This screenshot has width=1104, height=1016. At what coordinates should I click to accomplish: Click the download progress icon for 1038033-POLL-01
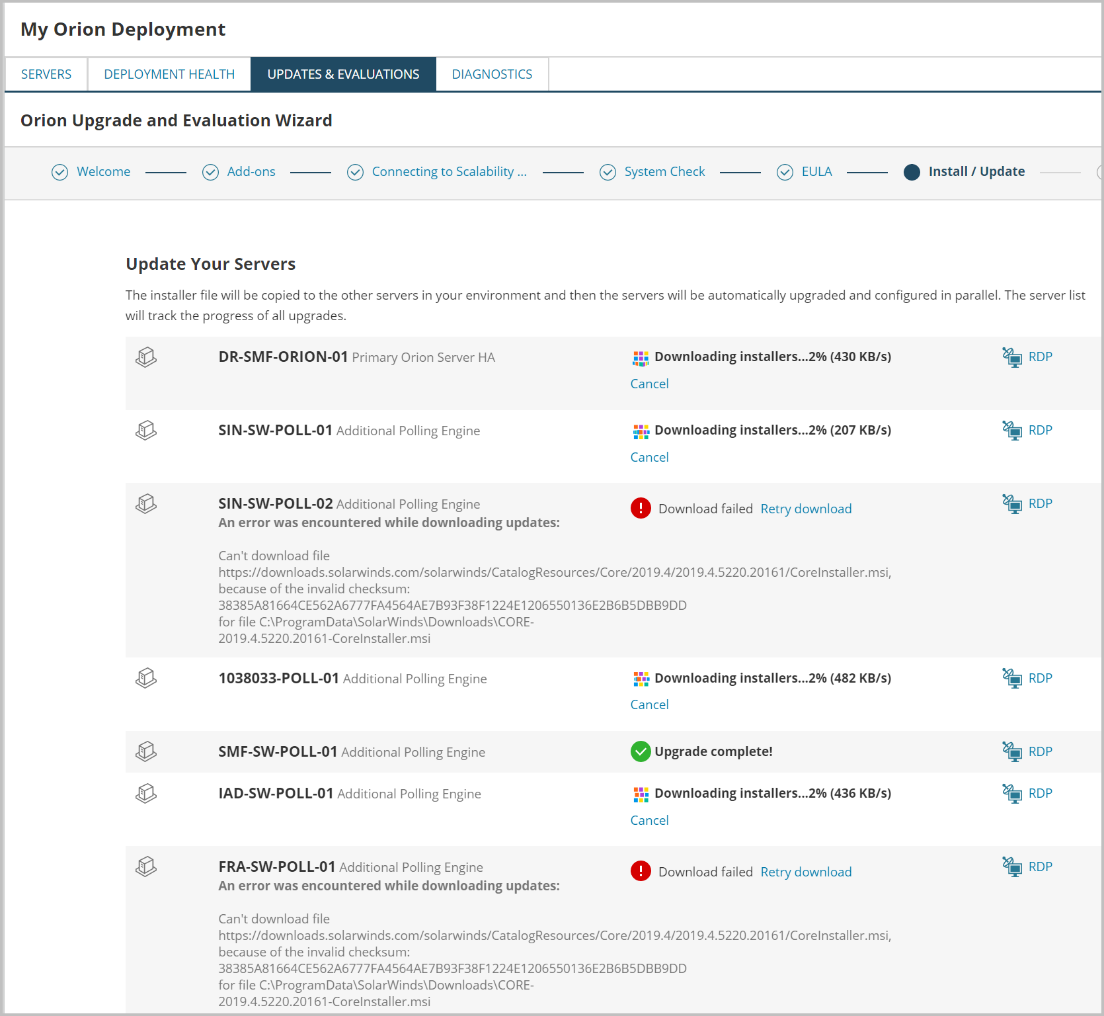coord(641,679)
